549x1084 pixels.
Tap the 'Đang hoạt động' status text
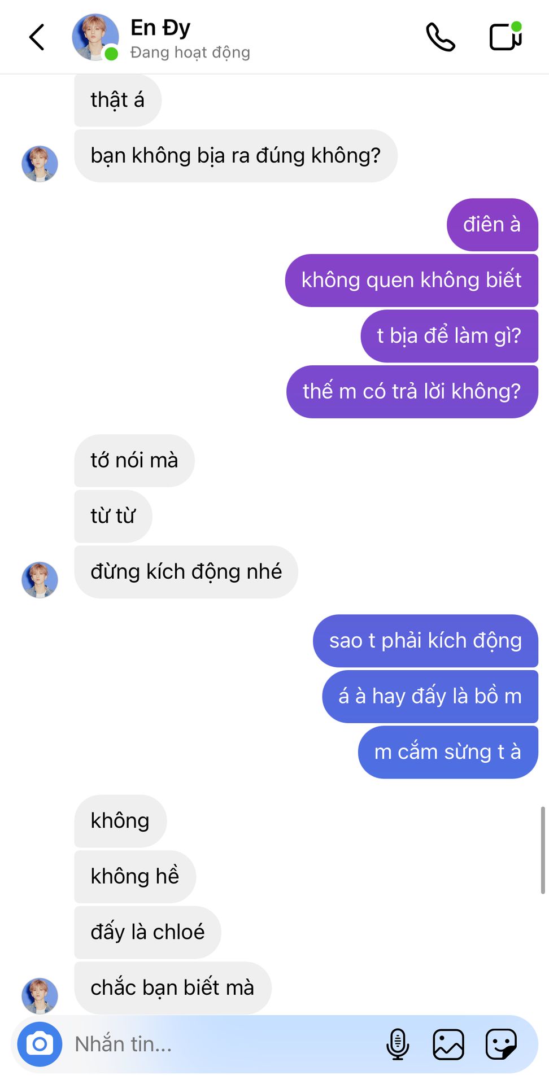point(190,53)
